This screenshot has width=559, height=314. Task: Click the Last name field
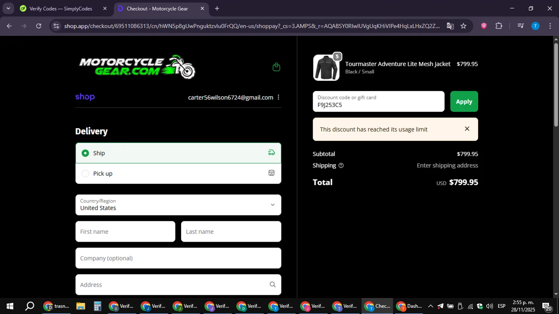click(x=231, y=232)
